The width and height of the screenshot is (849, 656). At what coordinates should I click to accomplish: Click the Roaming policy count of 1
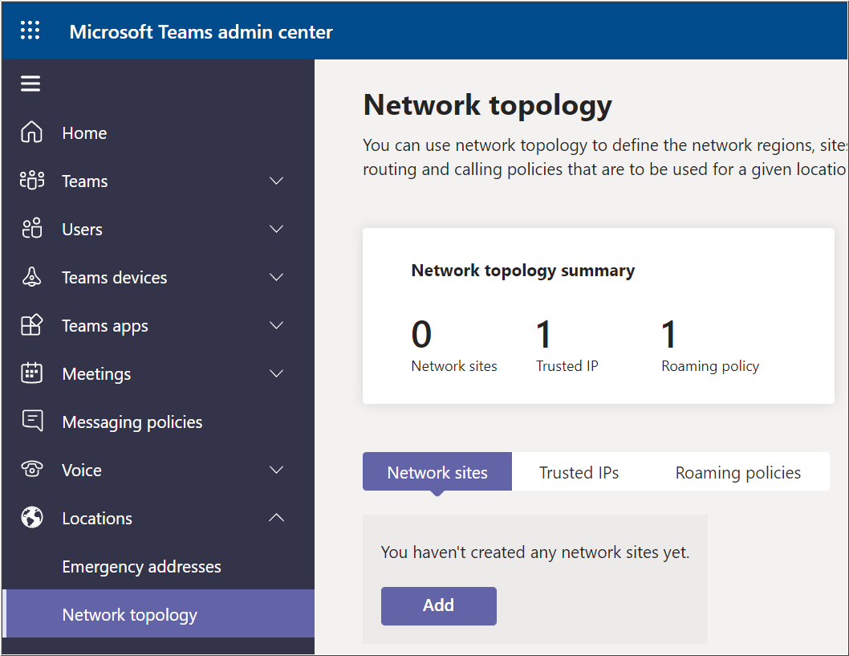click(668, 334)
